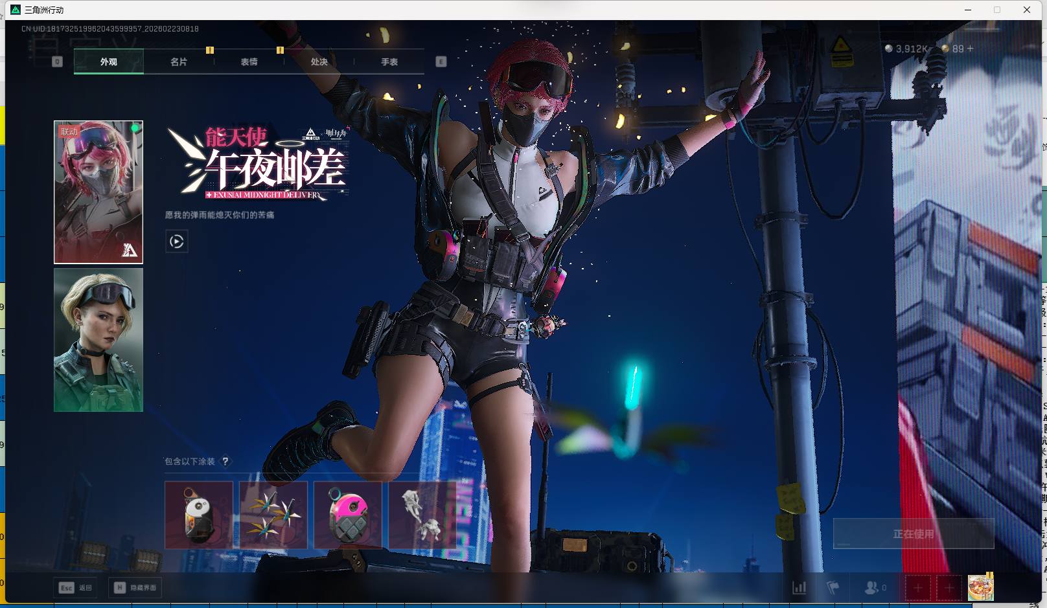Select the blonde operator default skin thumbnail
This screenshot has height=608, width=1047.
click(98, 340)
